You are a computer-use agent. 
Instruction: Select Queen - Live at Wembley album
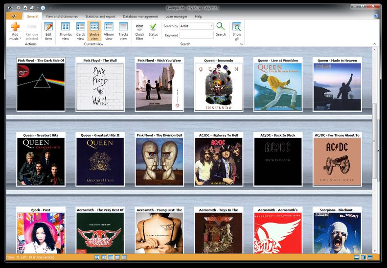point(278,84)
